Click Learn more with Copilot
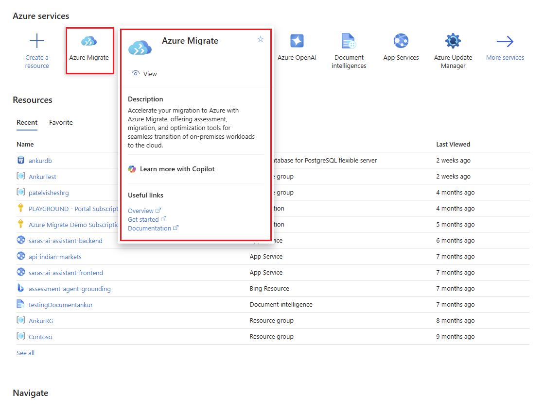Screen dimensions: 544x410 [x=177, y=169]
